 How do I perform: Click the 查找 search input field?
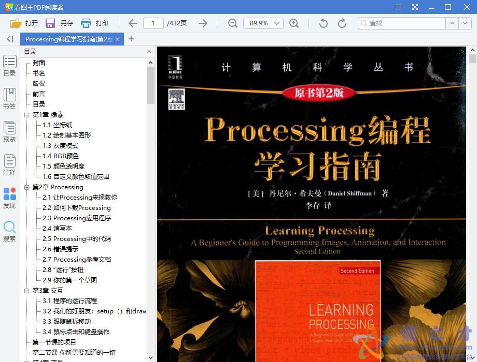(402, 23)
